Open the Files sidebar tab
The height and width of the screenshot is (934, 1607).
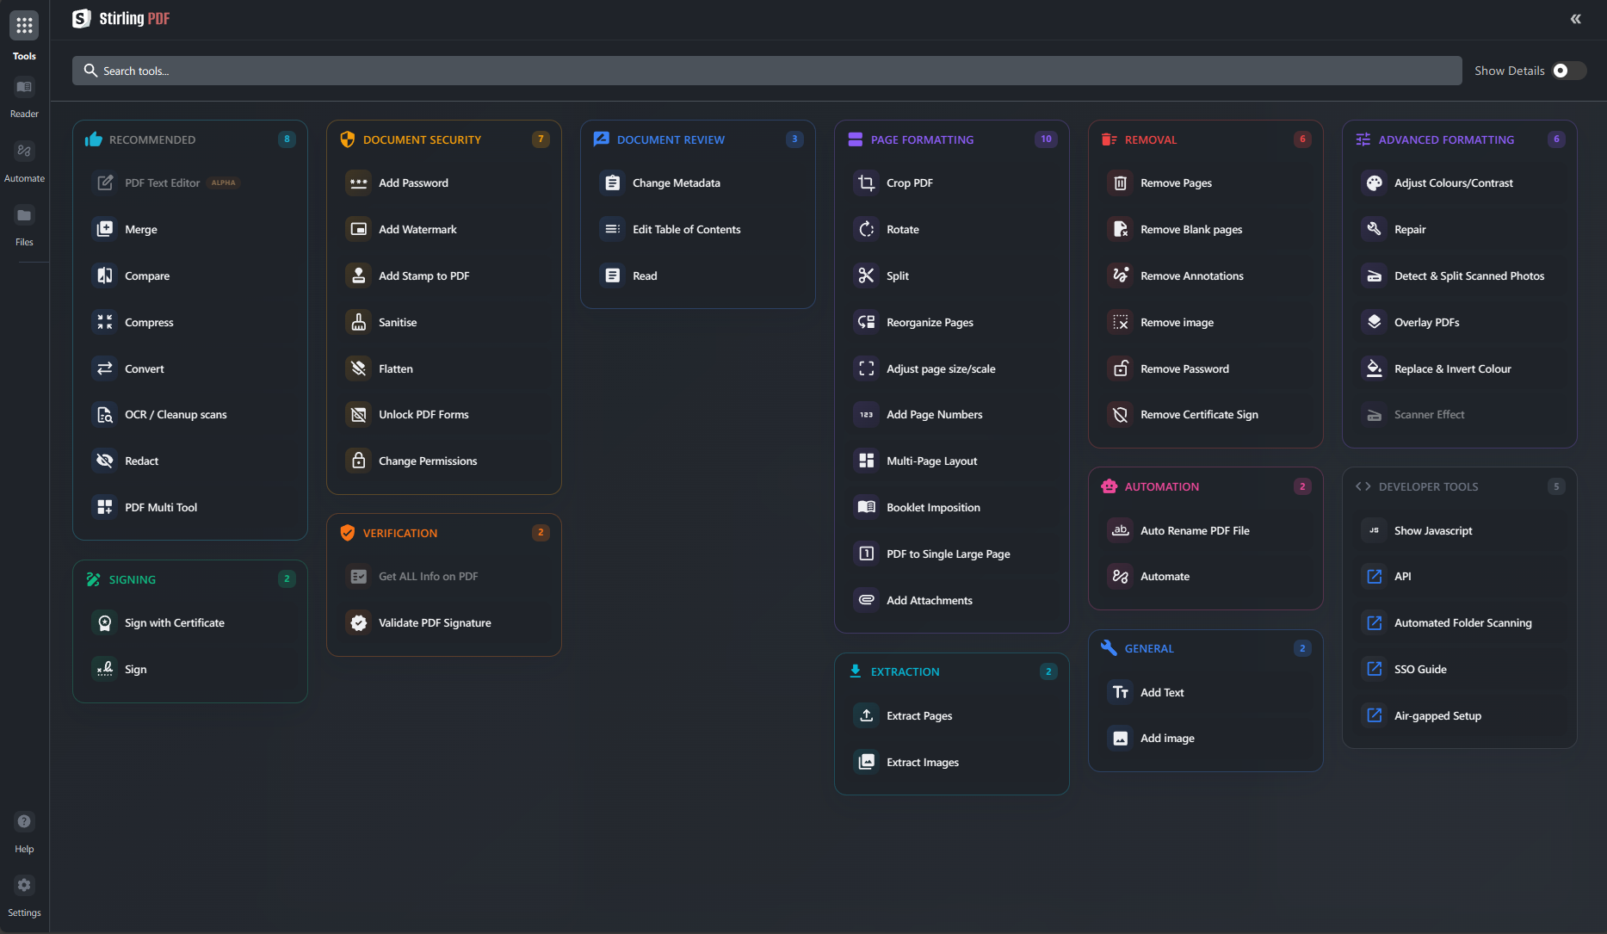(24, 224)
